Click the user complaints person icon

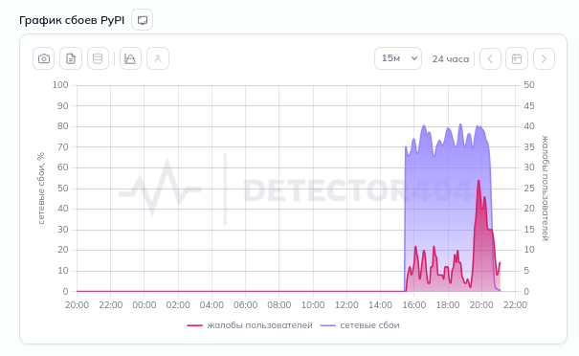tap(158, 58)
